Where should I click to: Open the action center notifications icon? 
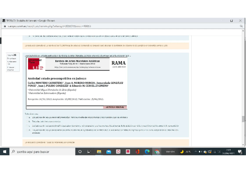(x=240, y=152)
